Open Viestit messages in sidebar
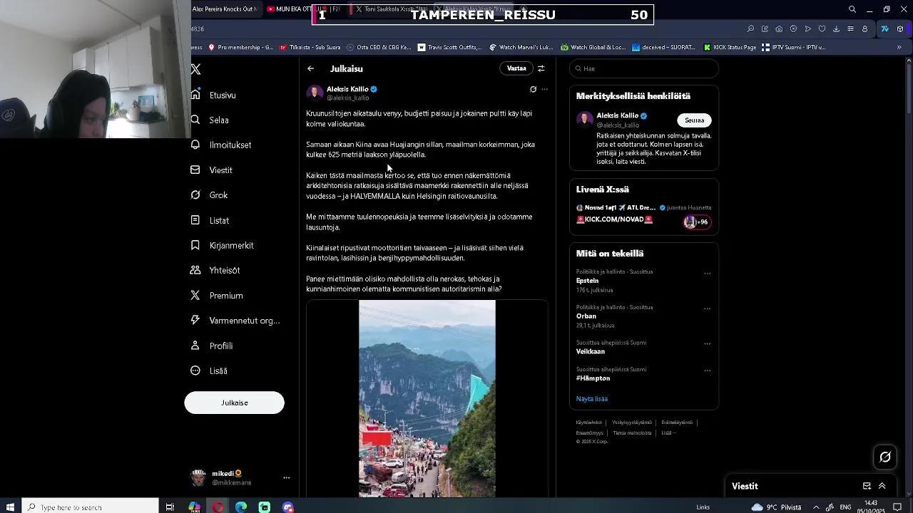This screenshot has height=513, width=913. point(220,170)
